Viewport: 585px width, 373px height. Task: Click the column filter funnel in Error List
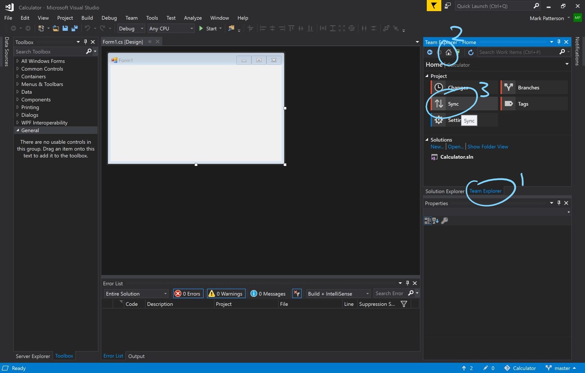[x=404, y=304]
